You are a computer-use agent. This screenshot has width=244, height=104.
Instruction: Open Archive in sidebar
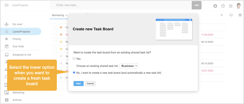point(17,100)
